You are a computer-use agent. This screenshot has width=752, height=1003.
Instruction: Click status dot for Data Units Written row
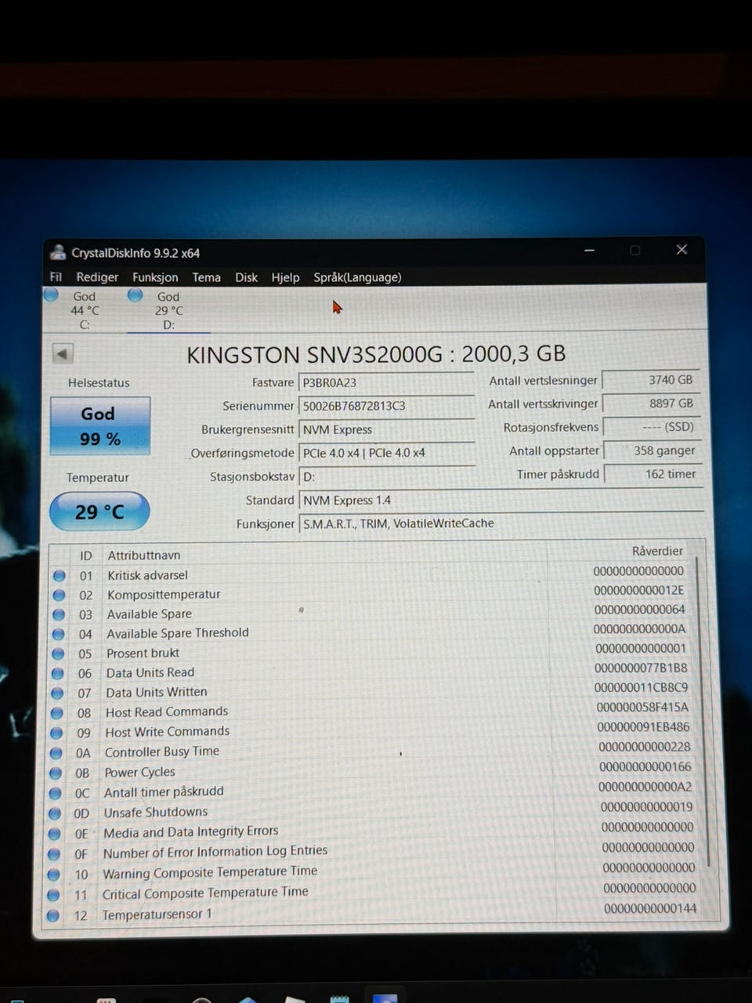click(x=57, y=693)
